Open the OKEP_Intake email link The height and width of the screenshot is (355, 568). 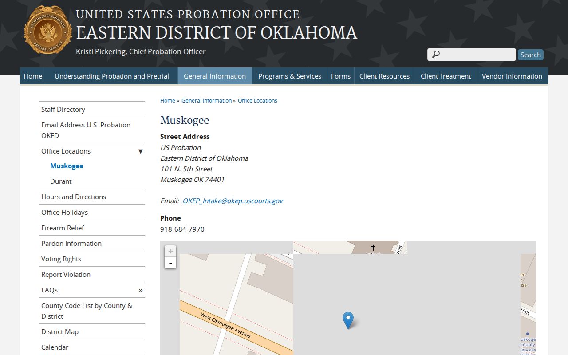pyautogui.click(x=233, y=201)
